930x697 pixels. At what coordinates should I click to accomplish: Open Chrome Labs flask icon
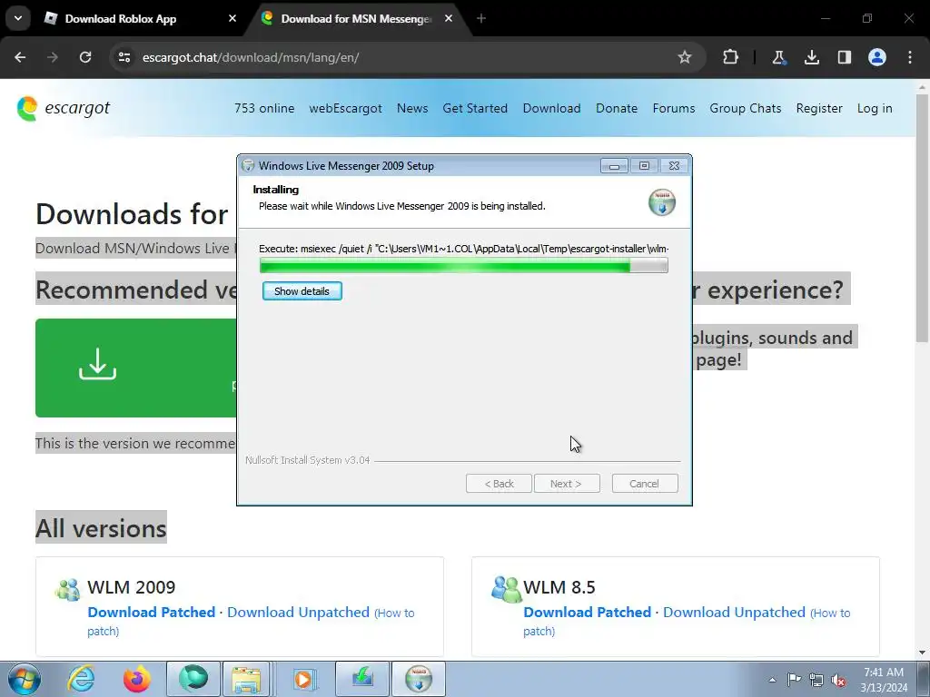pyautogui.click(x=778, y=57)
